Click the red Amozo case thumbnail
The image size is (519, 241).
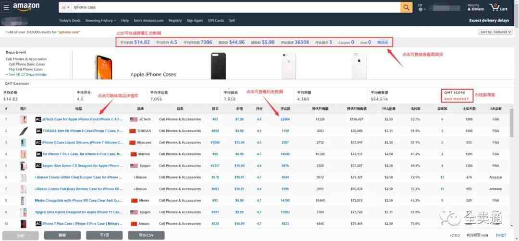(x=23, y=224)
